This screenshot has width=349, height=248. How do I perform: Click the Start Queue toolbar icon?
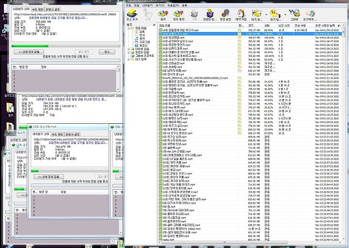click(x=256, y=14)
